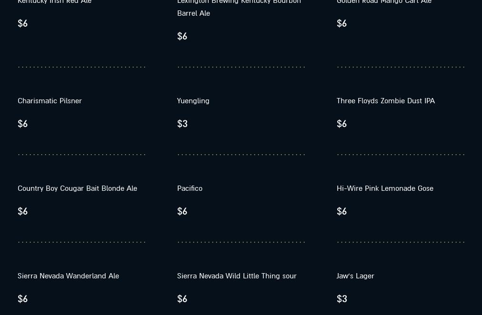Click the Jaw's Lager item
The height and width of the screenshot is (315, 482).
355,276
